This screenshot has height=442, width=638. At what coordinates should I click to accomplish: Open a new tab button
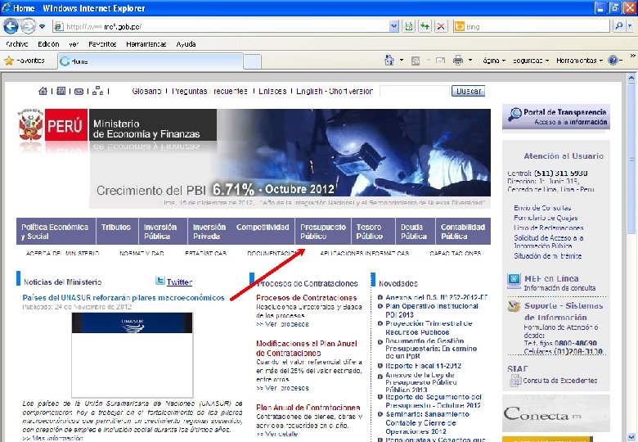coord(252,62)
